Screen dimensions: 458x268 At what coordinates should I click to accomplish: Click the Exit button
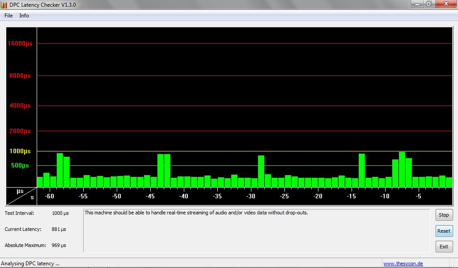(444, 247)
